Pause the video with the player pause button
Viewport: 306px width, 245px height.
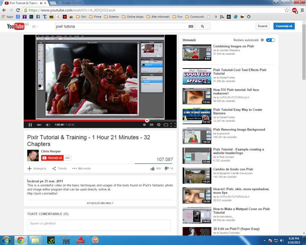(30, 125)
